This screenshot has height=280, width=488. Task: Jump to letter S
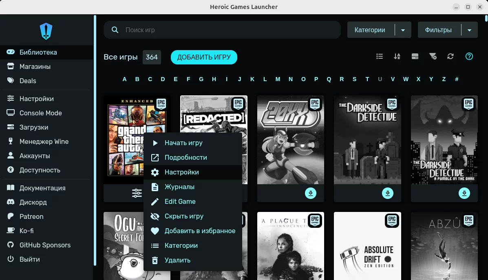pos(355,79)
